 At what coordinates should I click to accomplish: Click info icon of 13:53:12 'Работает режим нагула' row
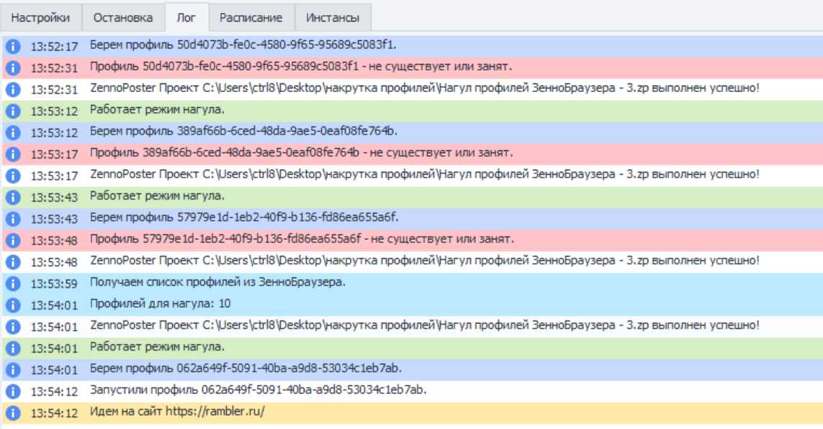[12, 111]
